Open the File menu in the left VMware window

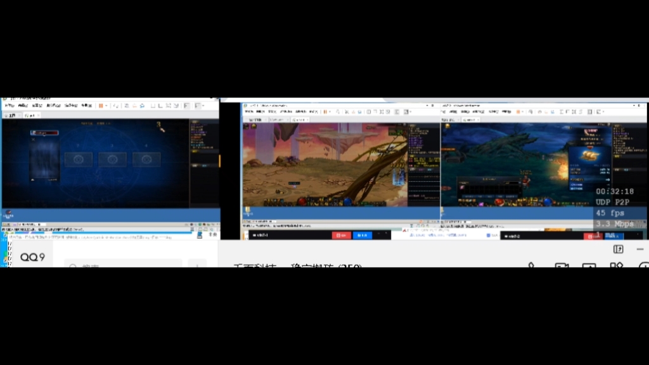coord(10,106)
